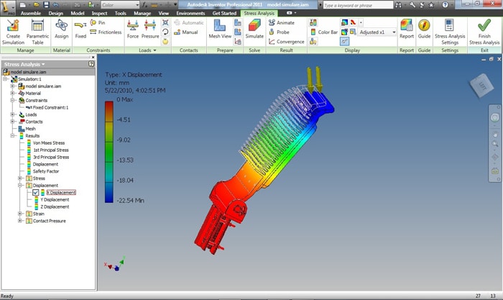
Task: Open the Environments ribbon tab
Action: pos(190,13)
